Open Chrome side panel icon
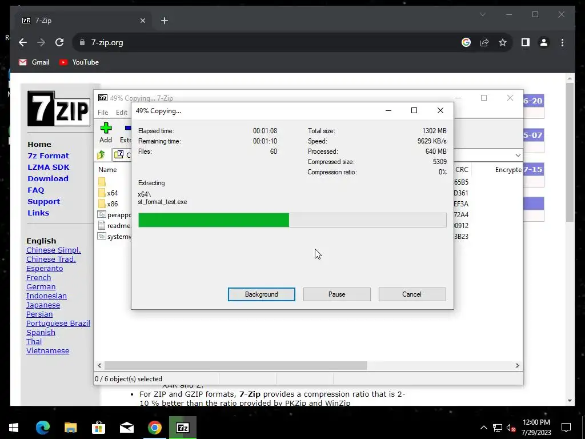The image size is (585, 439). (x=526, y=42)
